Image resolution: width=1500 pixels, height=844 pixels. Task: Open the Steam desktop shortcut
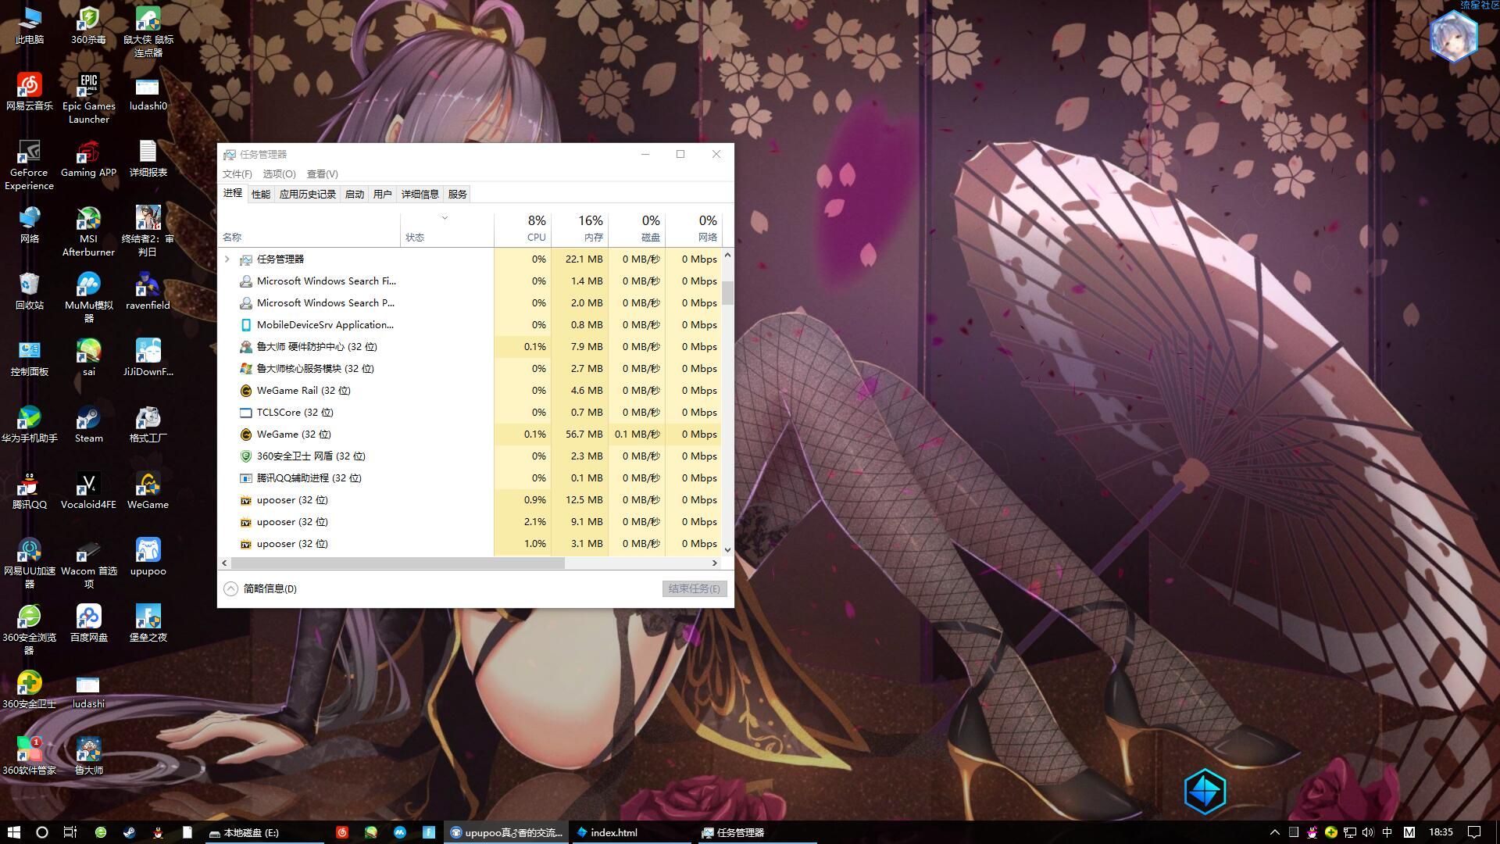[88, 424]
